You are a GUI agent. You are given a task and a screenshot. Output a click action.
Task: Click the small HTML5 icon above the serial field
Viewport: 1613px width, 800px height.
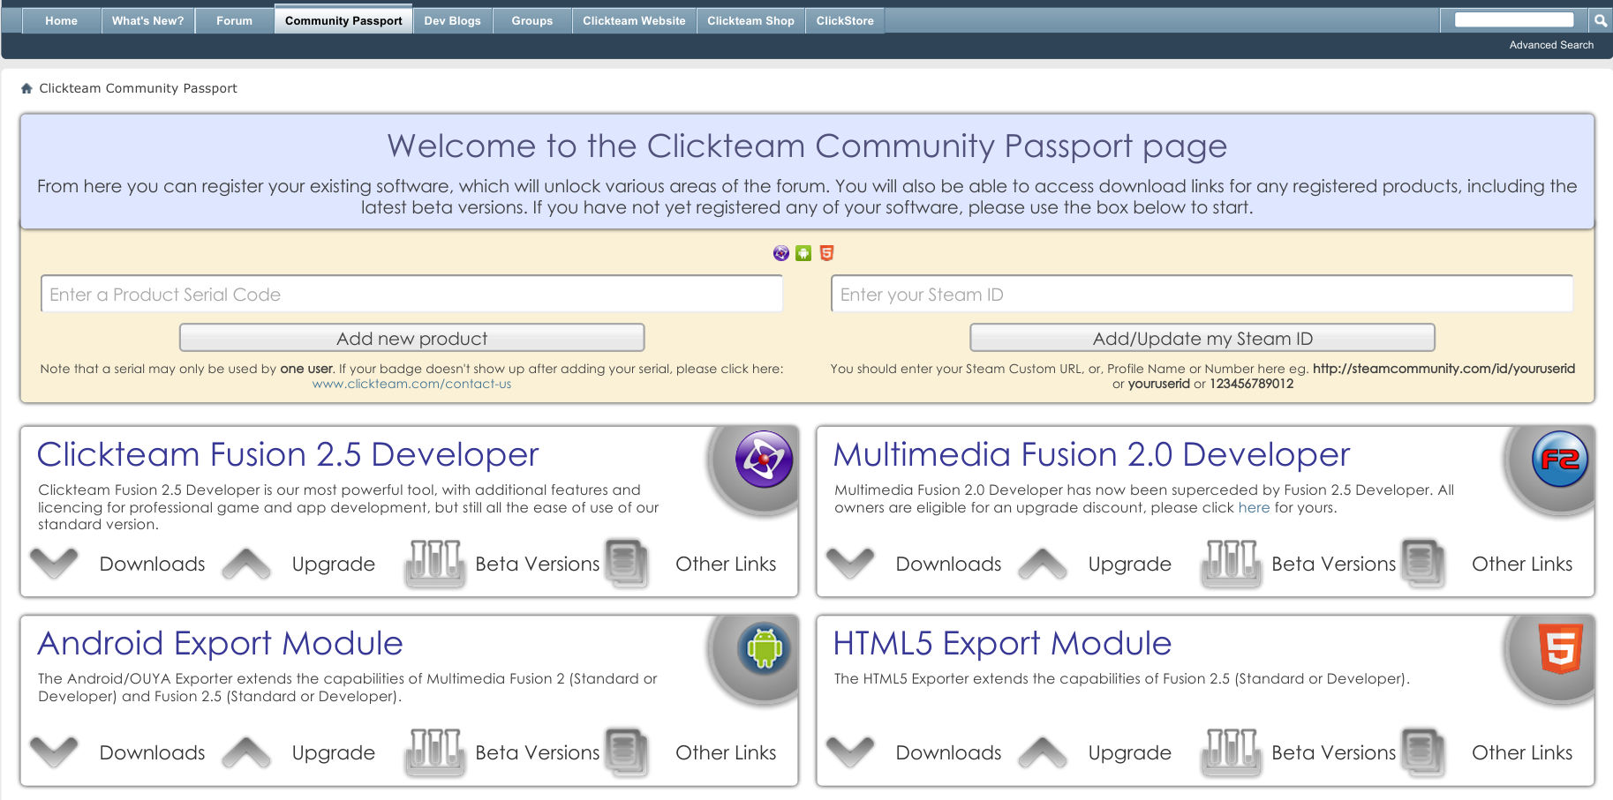826,253
